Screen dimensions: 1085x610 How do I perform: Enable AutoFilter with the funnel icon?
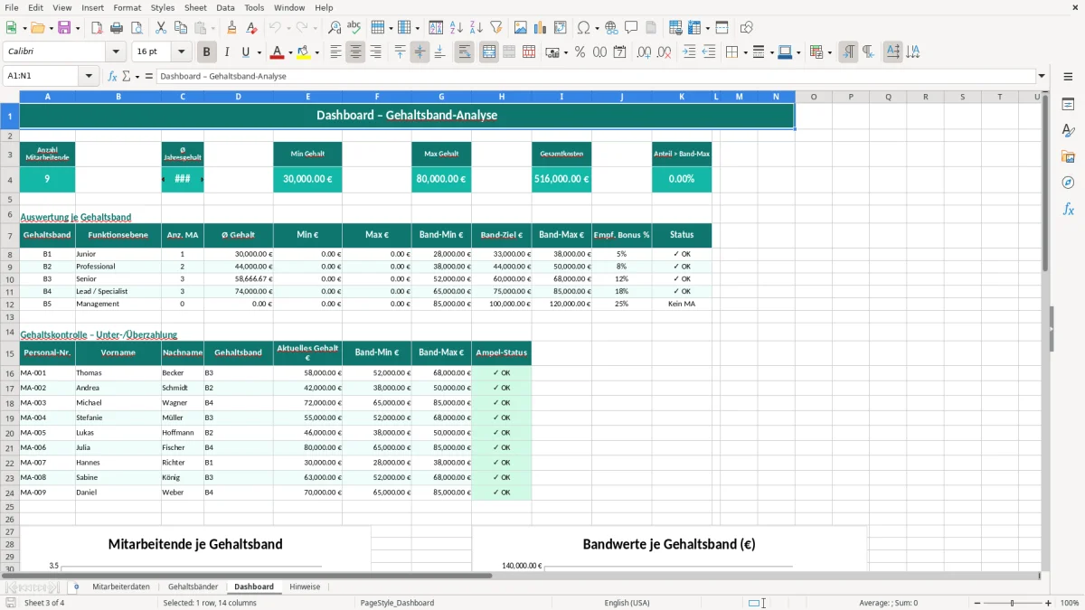coord(495,28)
